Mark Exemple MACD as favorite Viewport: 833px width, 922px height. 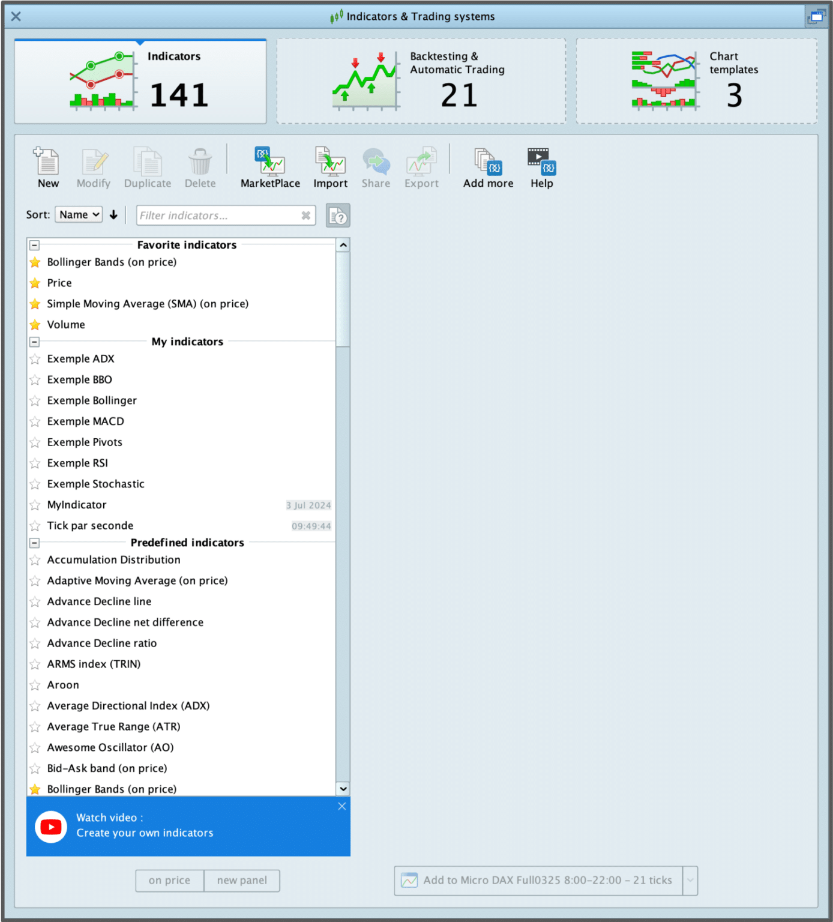[x=35, y=422]
